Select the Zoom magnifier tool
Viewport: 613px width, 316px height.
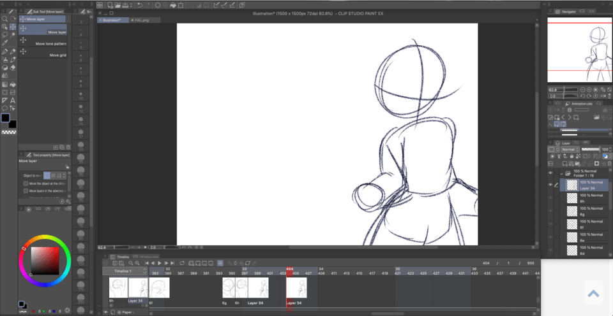tap(4, 19)
